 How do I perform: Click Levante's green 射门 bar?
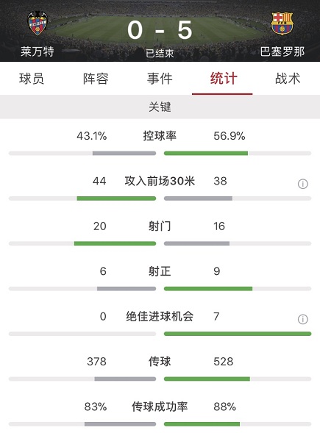coord(115,243)
